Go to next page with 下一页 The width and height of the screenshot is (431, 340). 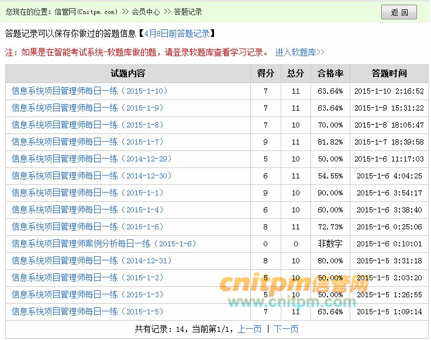[x=286, y=329]
